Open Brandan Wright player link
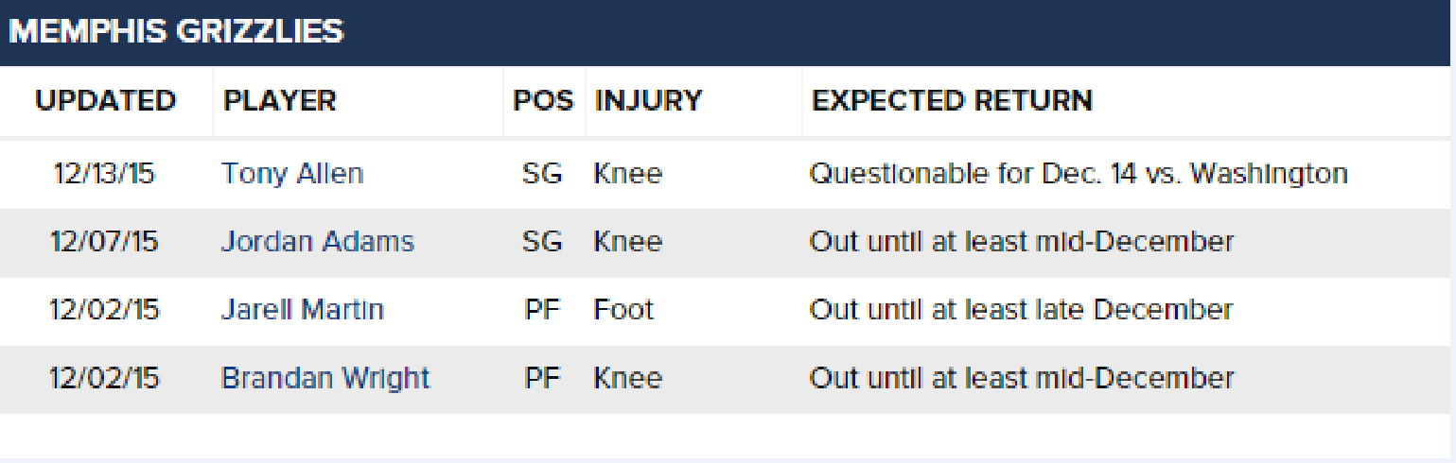 click(x=325, y=378)
